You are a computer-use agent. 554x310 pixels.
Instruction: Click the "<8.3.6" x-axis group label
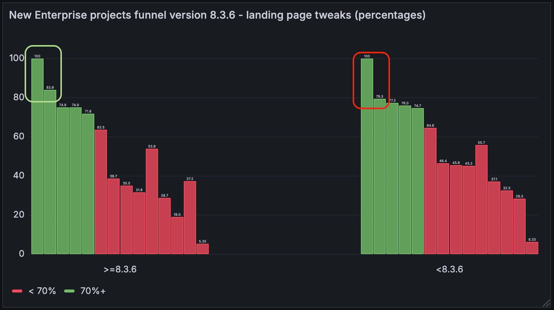click(450, 269)
